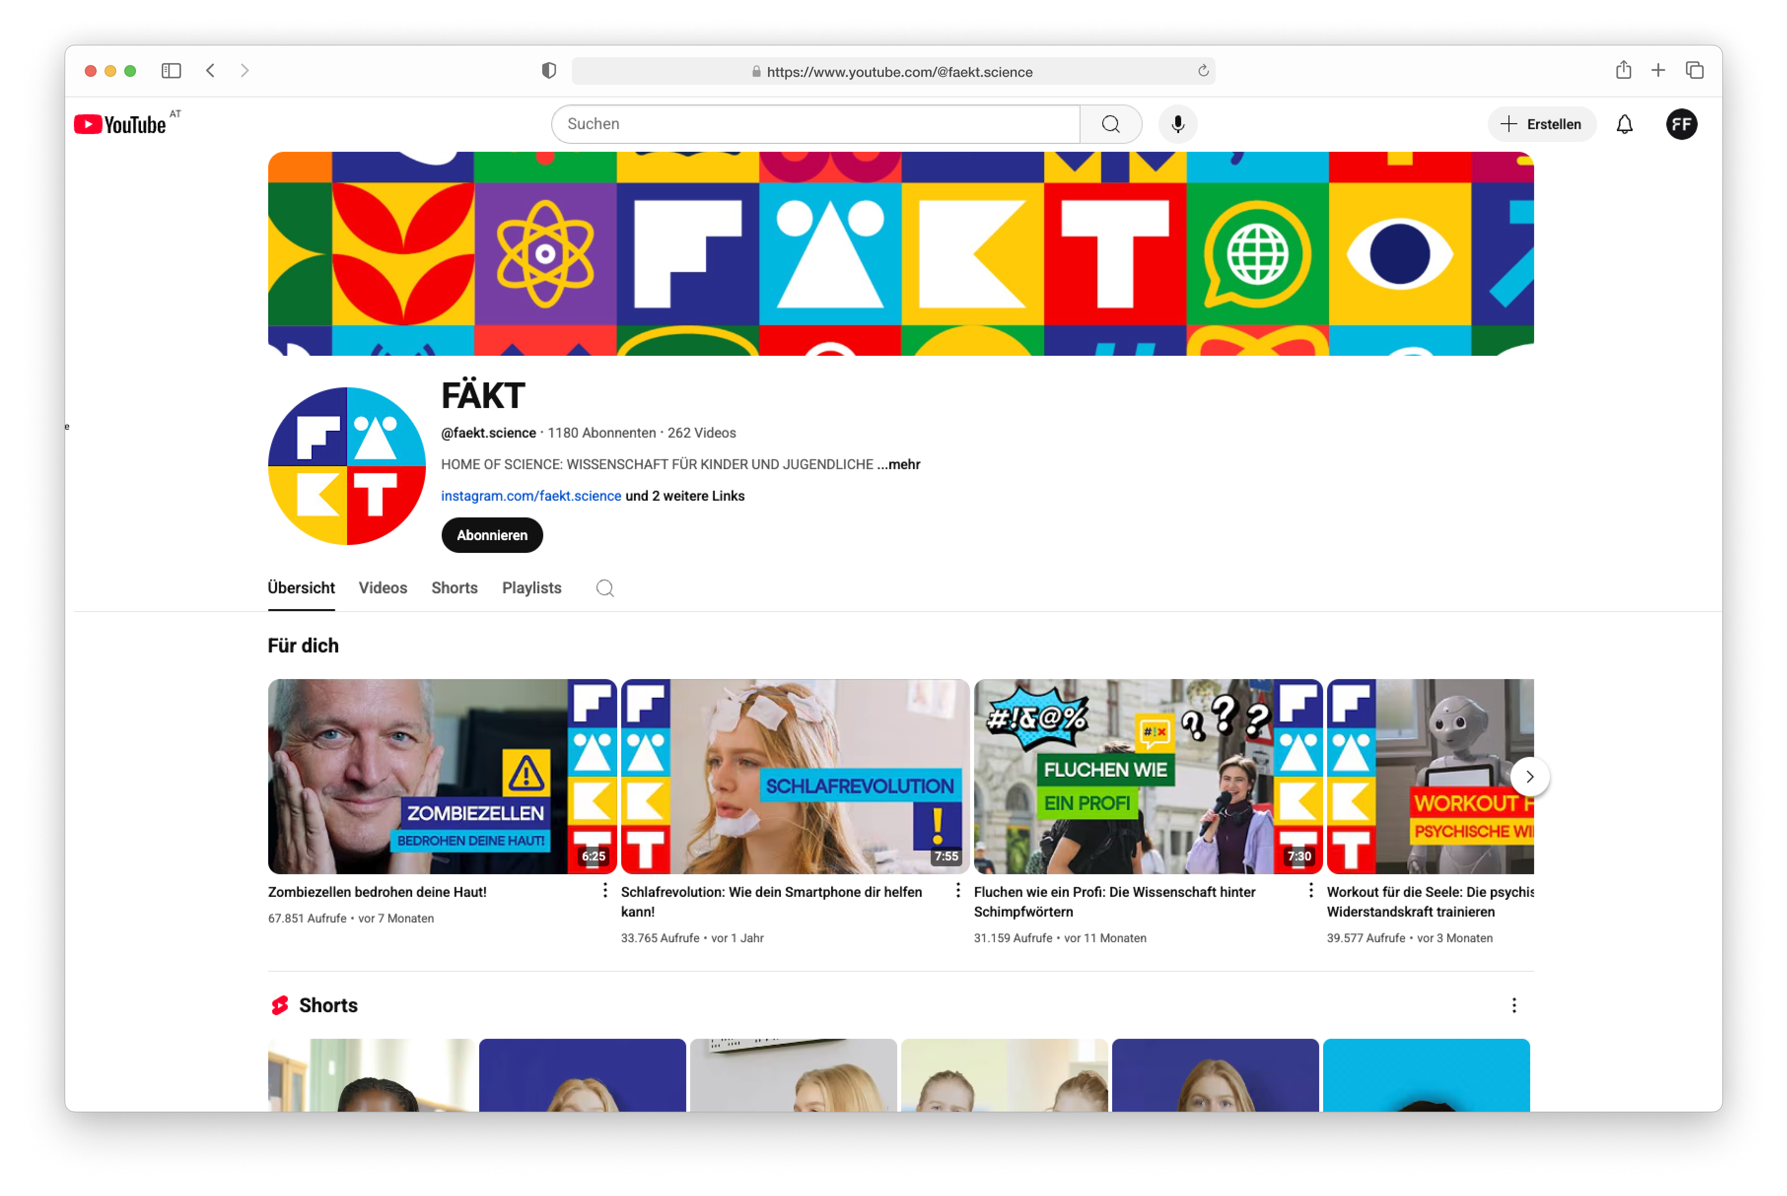Click Safari share icon
The width and height of the screenshot is (1787, 1196).
[1623, 71]
